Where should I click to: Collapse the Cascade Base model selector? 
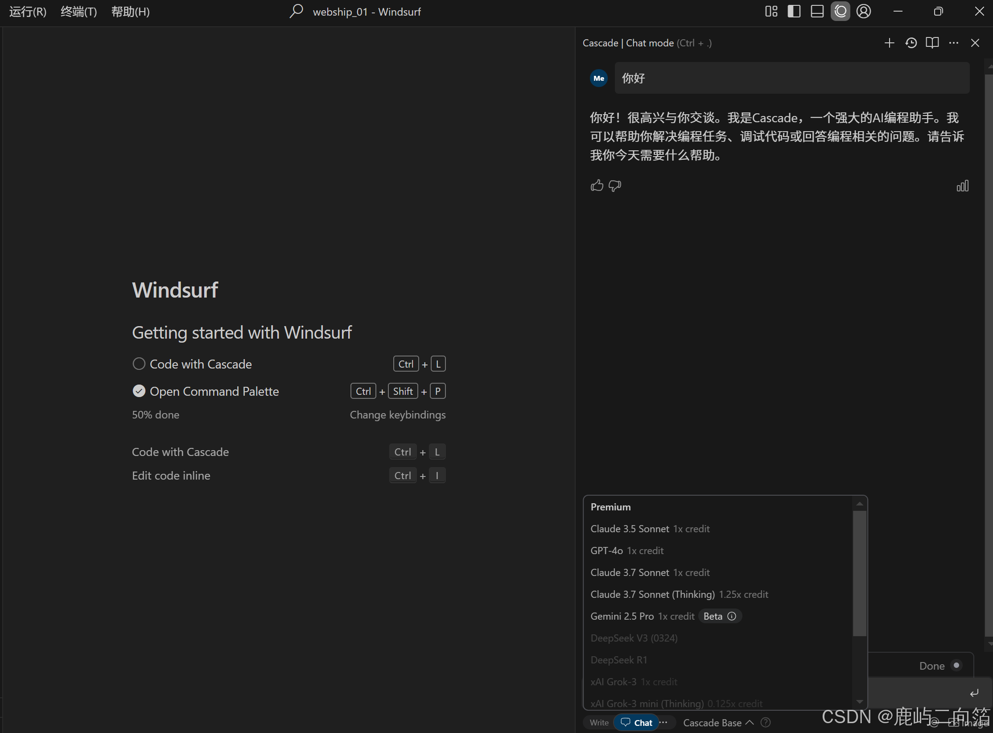point(718,723)
